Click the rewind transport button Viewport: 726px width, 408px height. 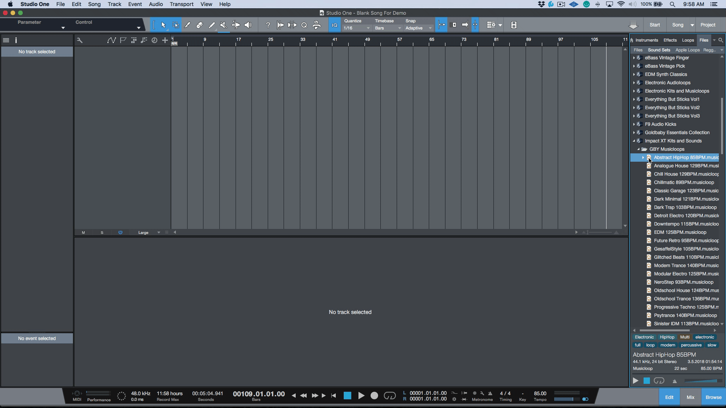pos(303,396)
